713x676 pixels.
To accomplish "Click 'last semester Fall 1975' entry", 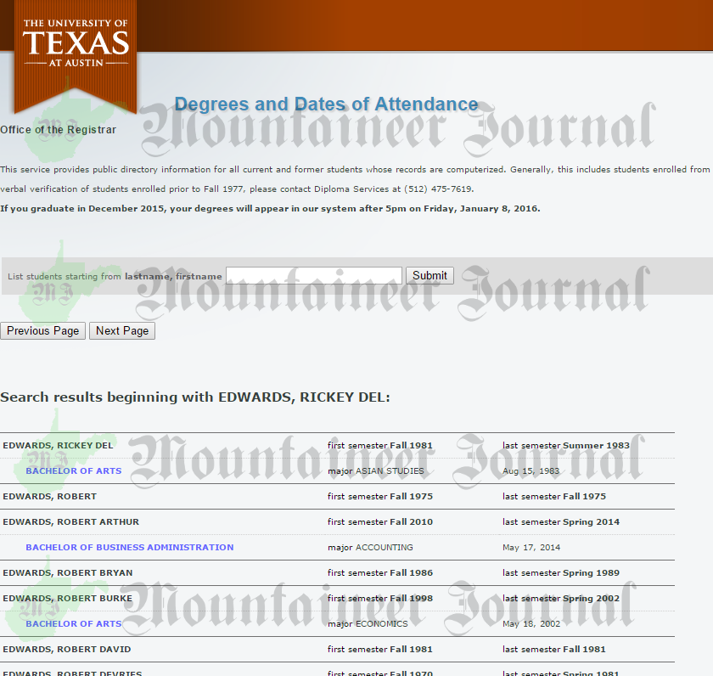I will [554, 496].
